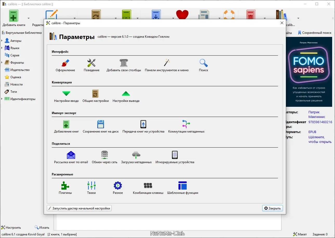This screenshot has height=238, width=335.
Task: Click the download books toolbar icon
Action: coord(157,15)
